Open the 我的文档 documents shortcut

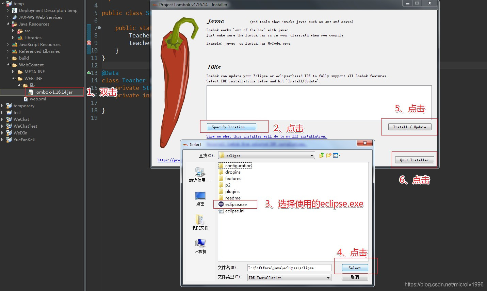click(200, 222)
